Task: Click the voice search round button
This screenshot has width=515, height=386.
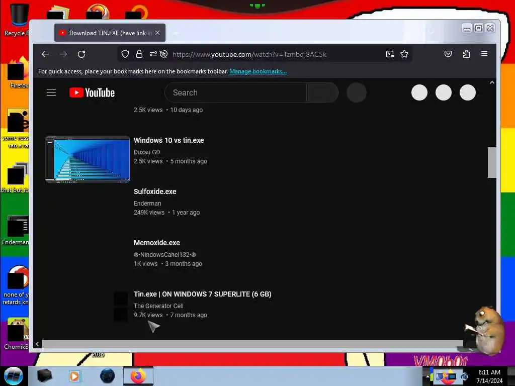Action: [357, 92]
